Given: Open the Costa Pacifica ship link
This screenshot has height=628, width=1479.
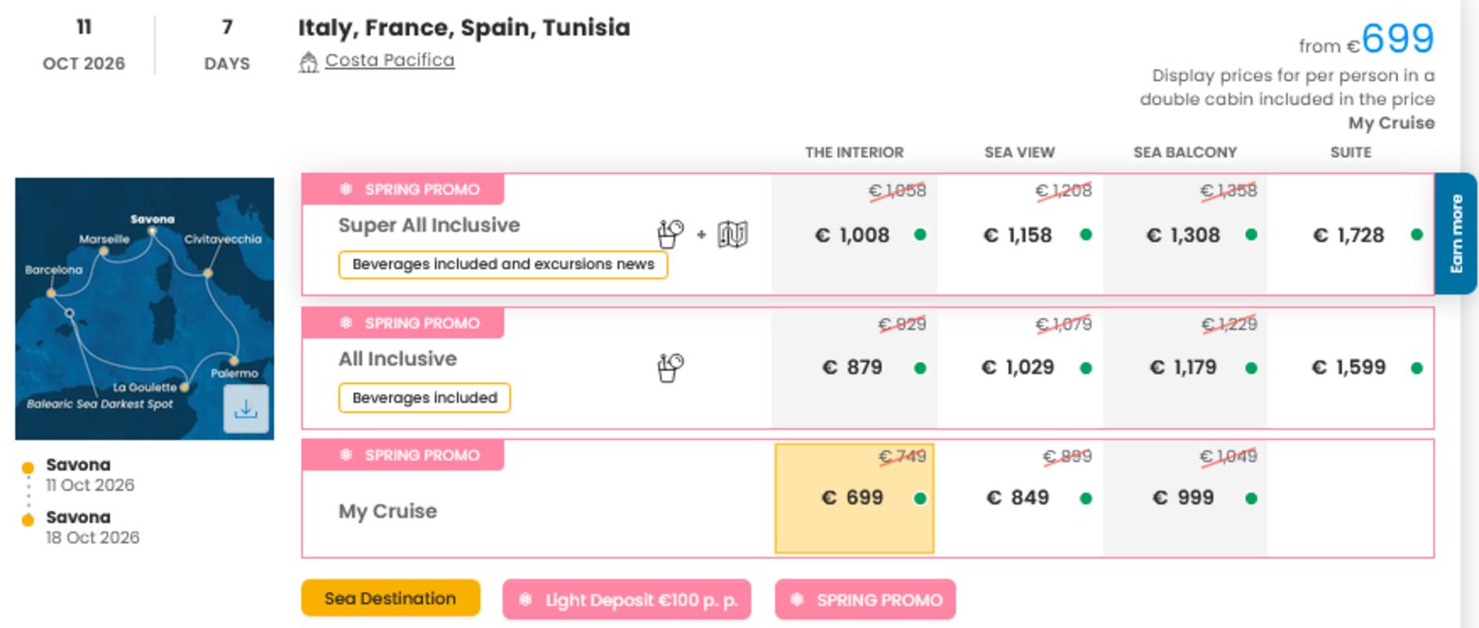Looking at the screenshot, I should coord(388,60).
